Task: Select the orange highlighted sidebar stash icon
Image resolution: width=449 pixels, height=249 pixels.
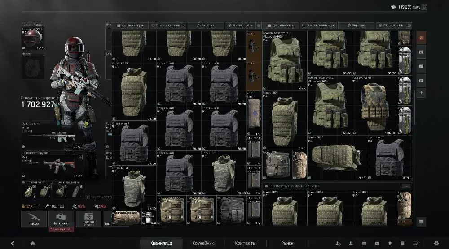Action: tap(421, 38)
